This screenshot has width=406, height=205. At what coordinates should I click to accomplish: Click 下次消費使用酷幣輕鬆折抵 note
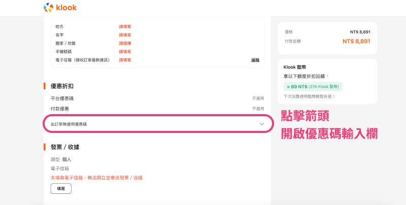(310, 96)
